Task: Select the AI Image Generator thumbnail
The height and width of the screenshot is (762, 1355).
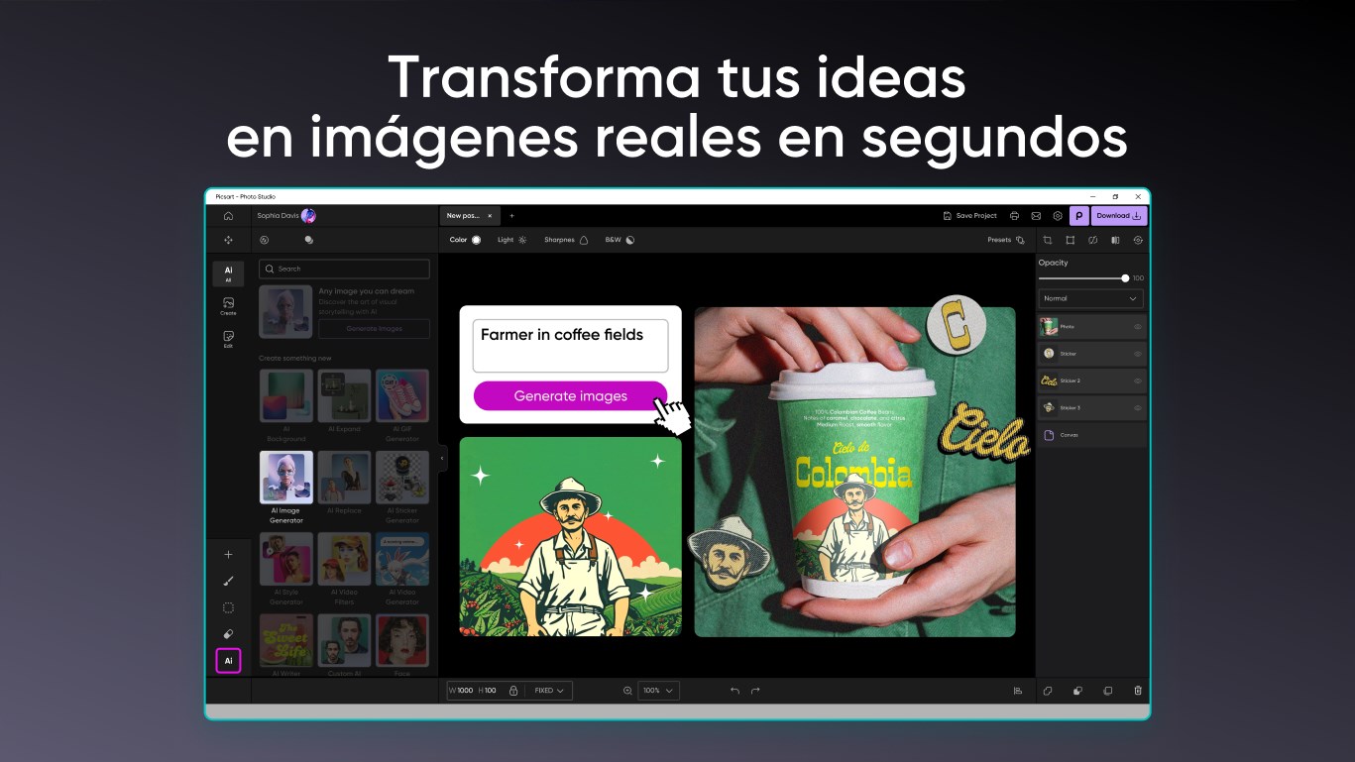Action: point(286,478)
